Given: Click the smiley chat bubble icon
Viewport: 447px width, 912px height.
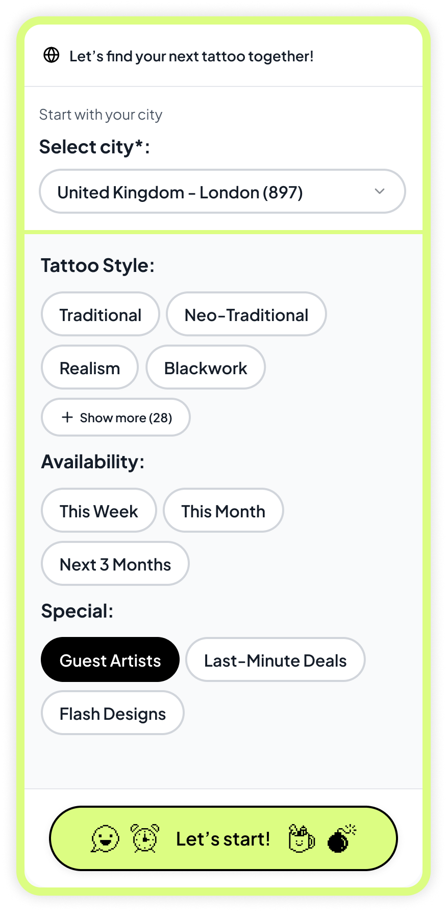Looking at the screenshot, I should (x=105, y=839).
